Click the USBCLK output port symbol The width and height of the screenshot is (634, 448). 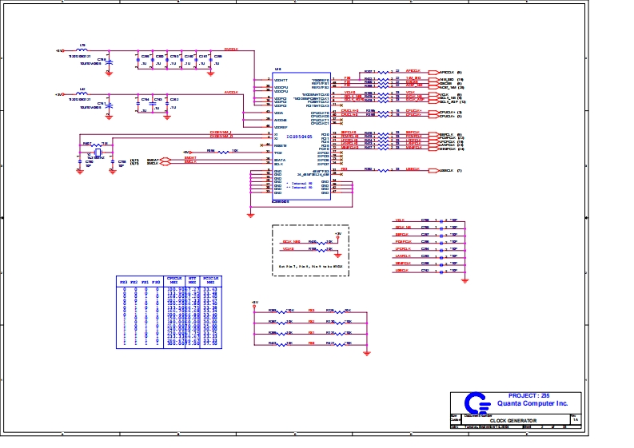tap(433, 170)
